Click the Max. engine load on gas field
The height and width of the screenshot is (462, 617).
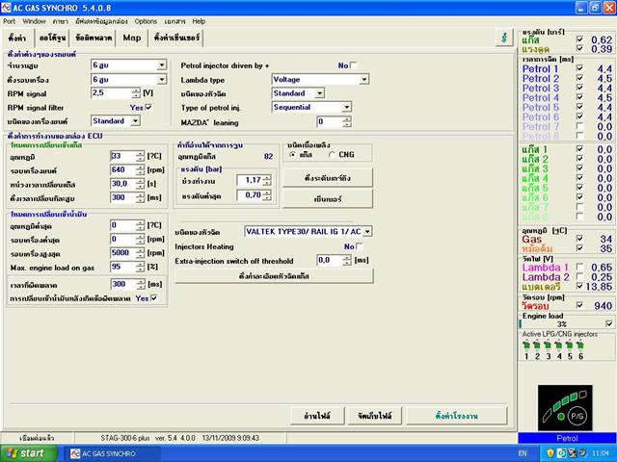[x=121, y=266]
